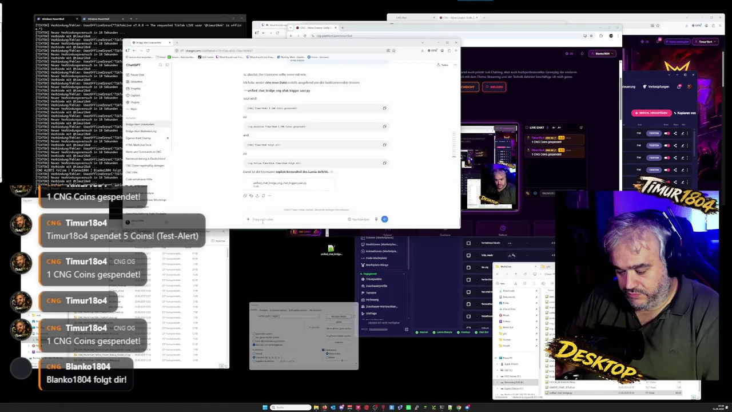Open Chrome from the taskbar
Viewport: 732px width, 412px height.
(459, 407)
